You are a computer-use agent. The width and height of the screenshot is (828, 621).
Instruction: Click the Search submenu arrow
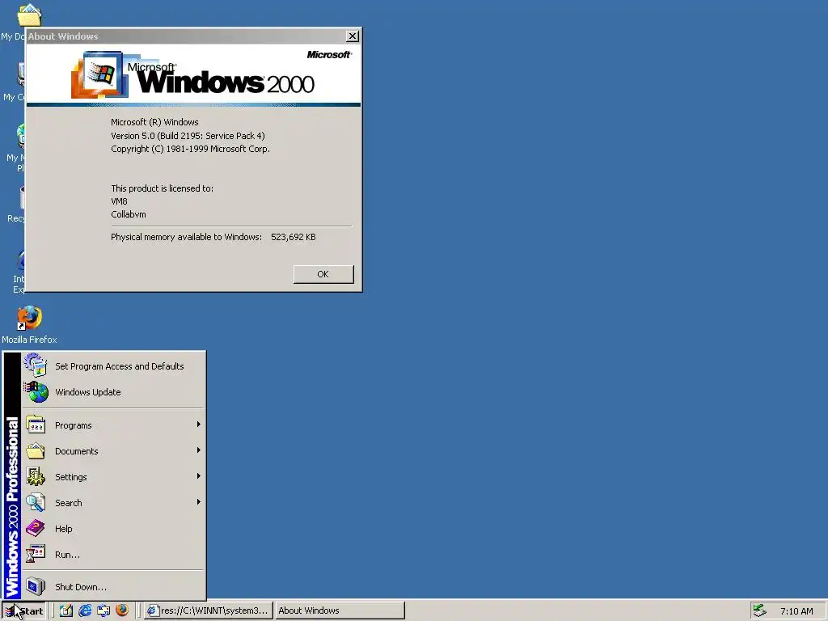click(x=199, y=502)
